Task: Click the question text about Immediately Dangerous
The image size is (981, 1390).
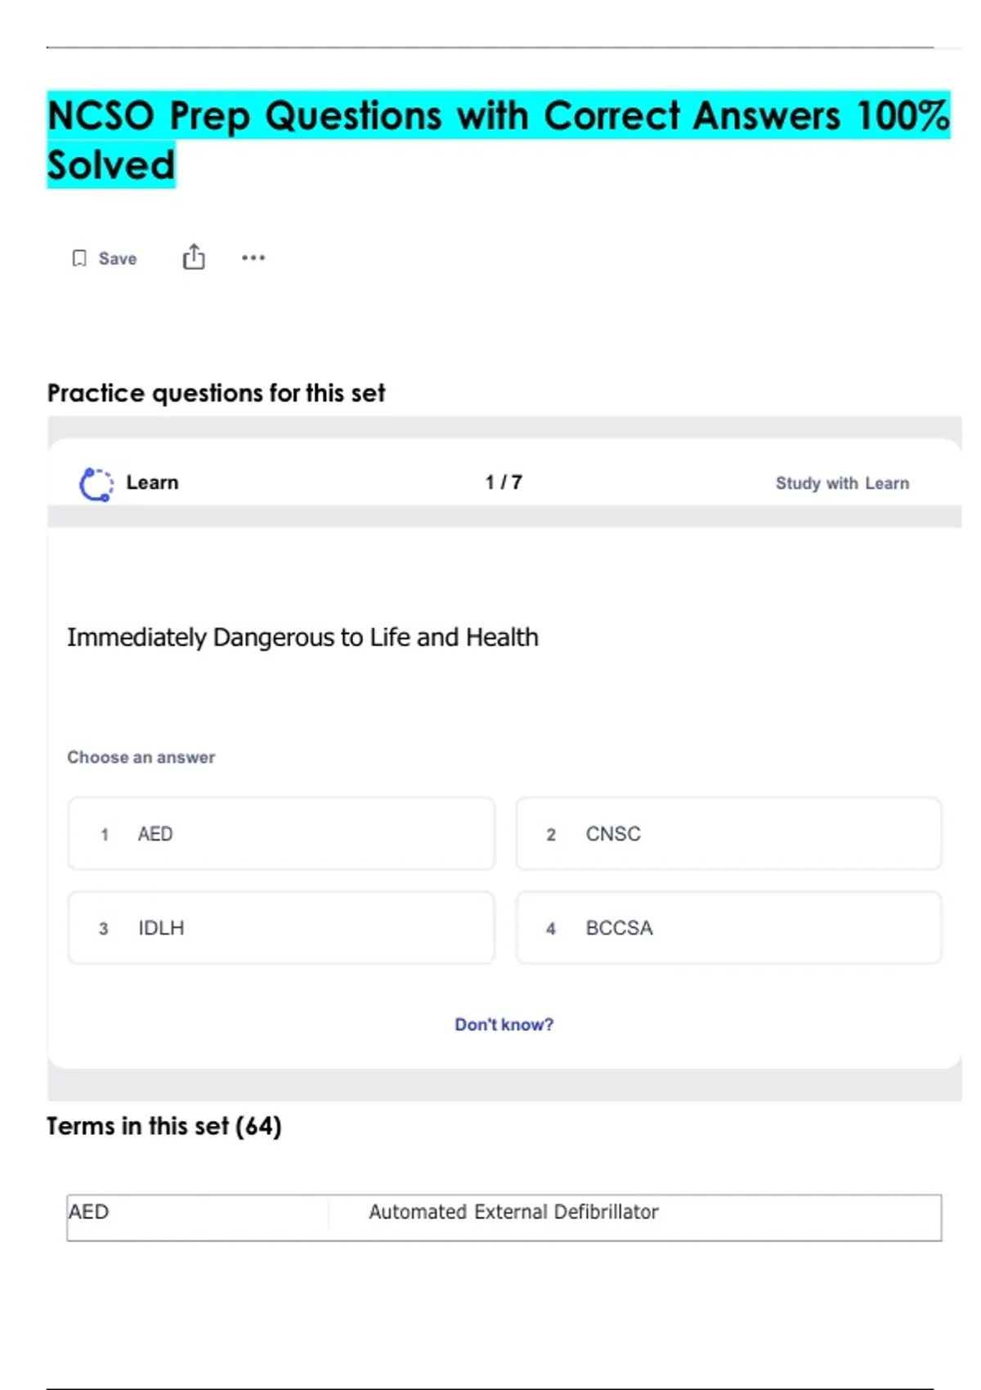Action: (302, 637)
